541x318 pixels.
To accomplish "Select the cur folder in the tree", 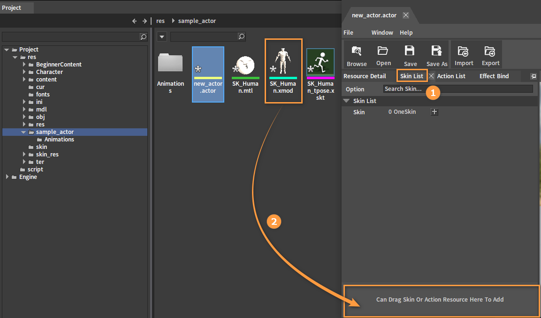I will pos(40,87).
